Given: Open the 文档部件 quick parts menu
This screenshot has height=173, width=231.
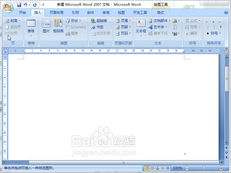Looking at the screenshot, I should pos(159,21).
